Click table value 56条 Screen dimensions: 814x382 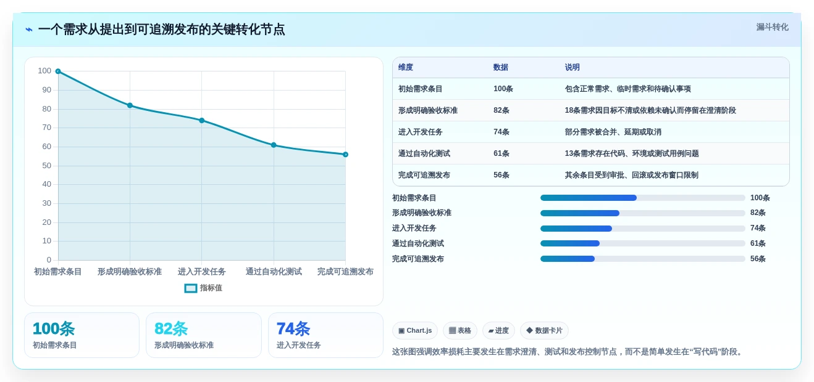tap(501, 176)
